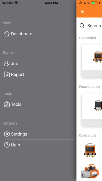Viewport: 102px width, 181px height.
Task: Click the Tools toolbox icon
Action: click(x=7, y=104)
